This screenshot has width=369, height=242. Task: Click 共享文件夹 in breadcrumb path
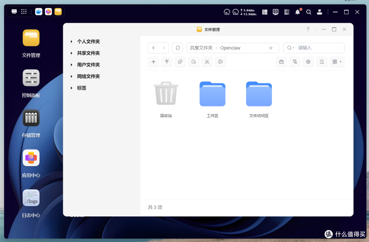tap(201, 48)
